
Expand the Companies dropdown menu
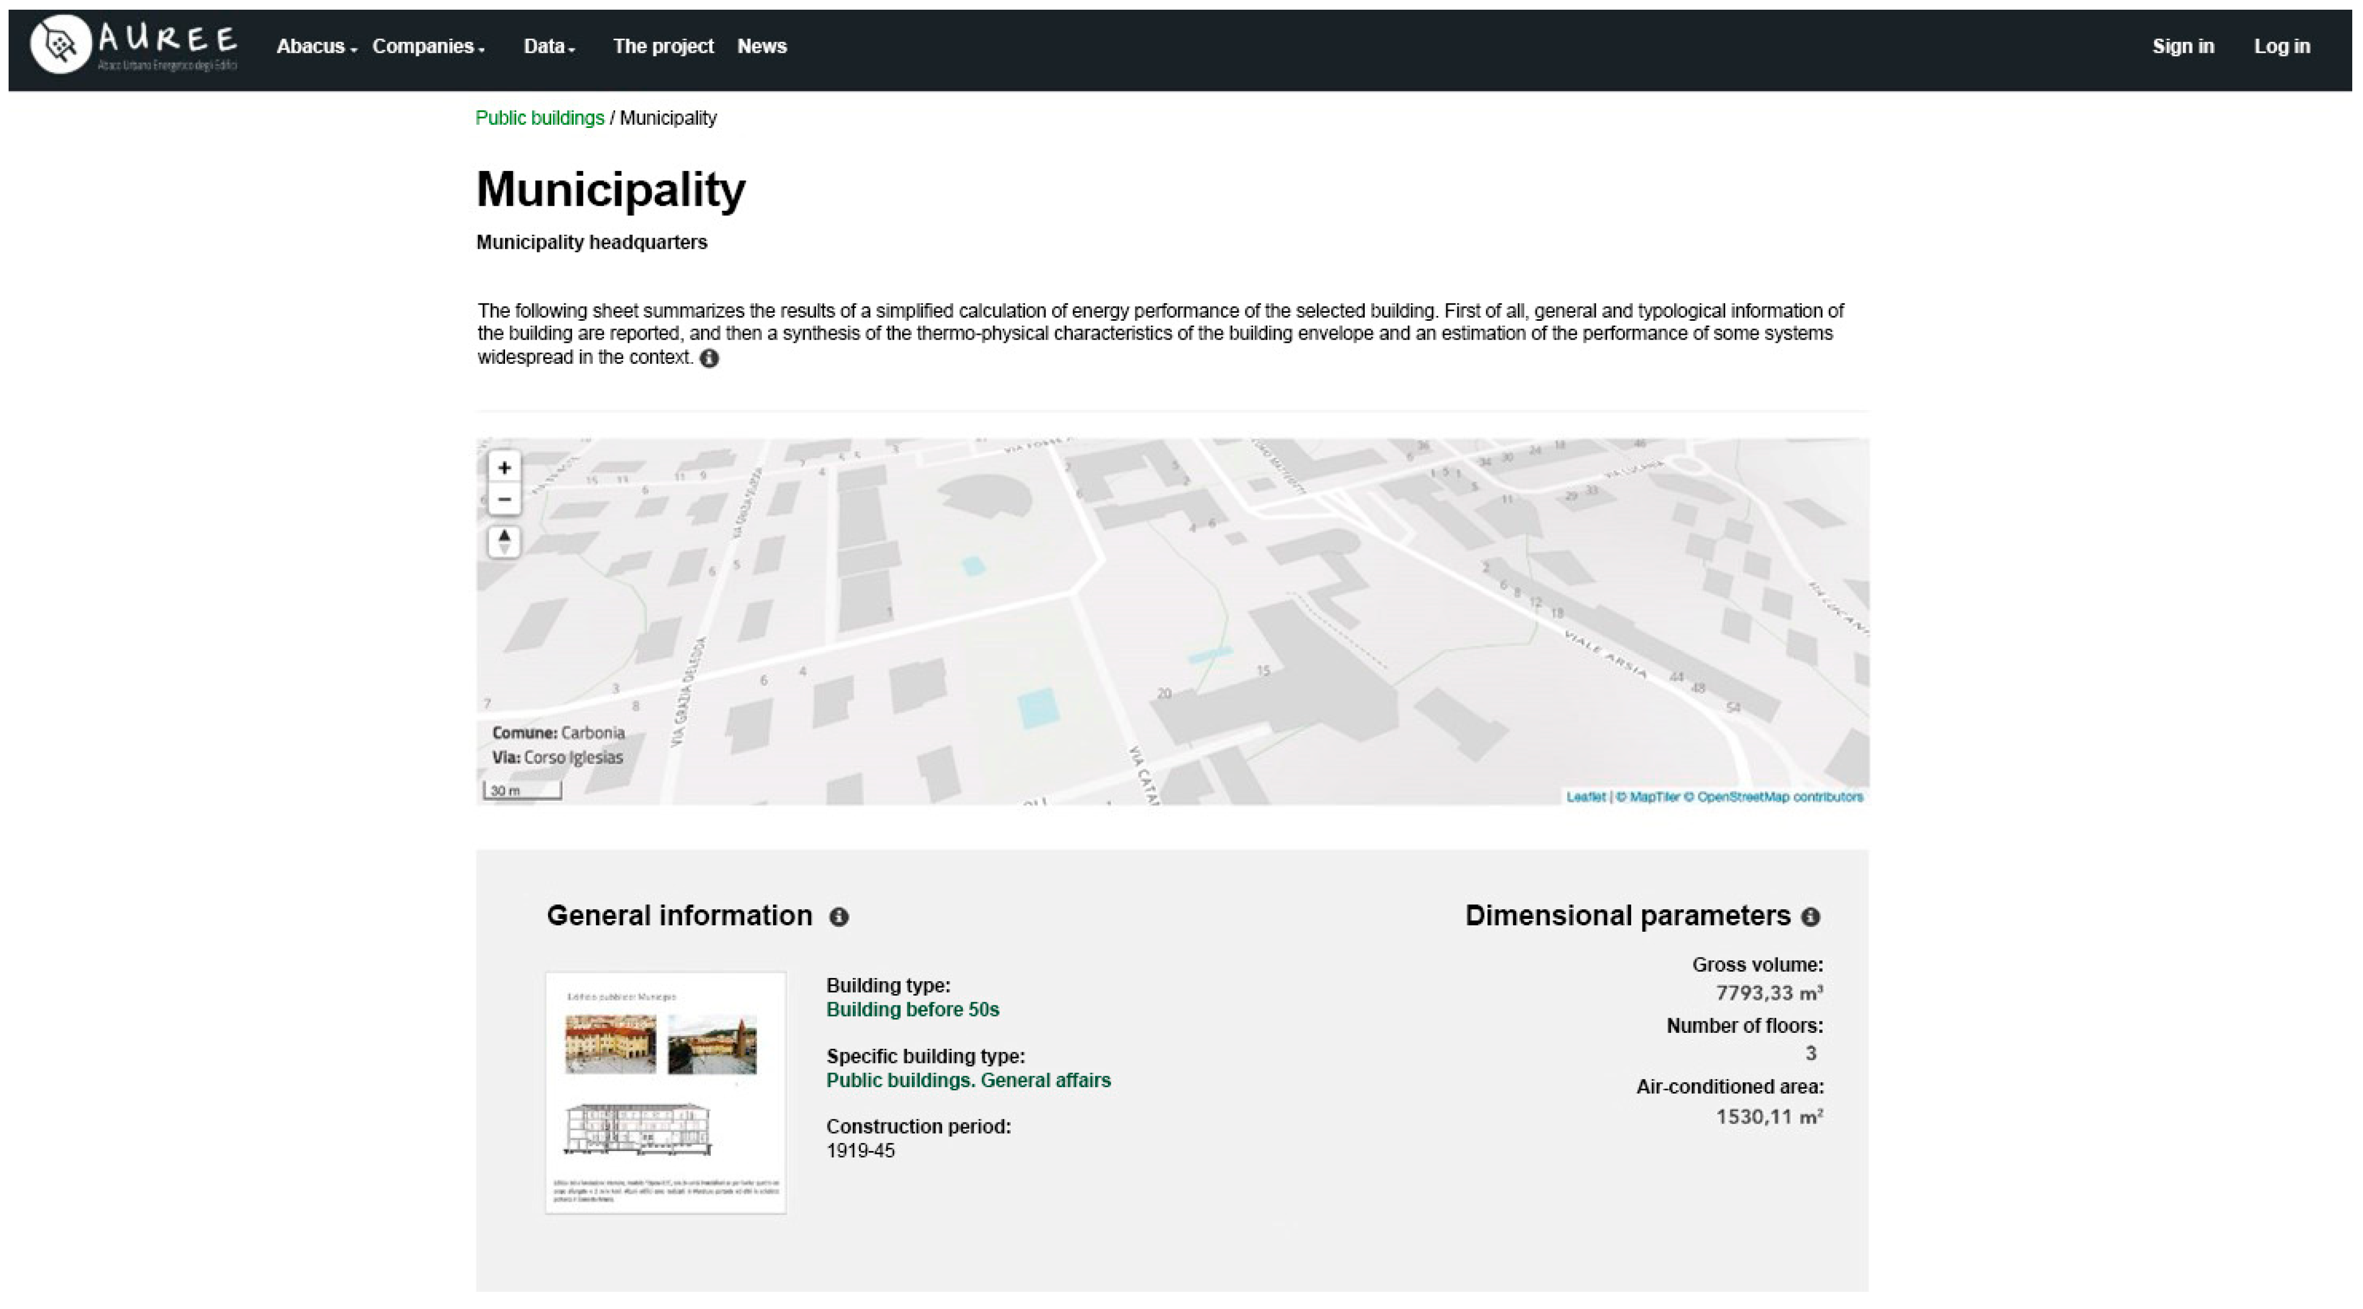pyautogui.click(x=428, y=46)
